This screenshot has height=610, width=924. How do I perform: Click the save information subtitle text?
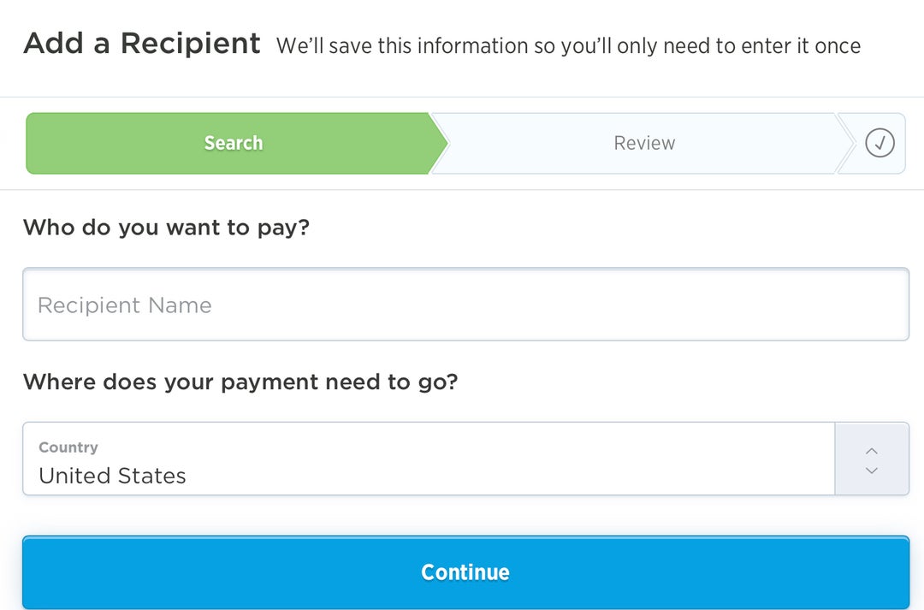(567, 46)
